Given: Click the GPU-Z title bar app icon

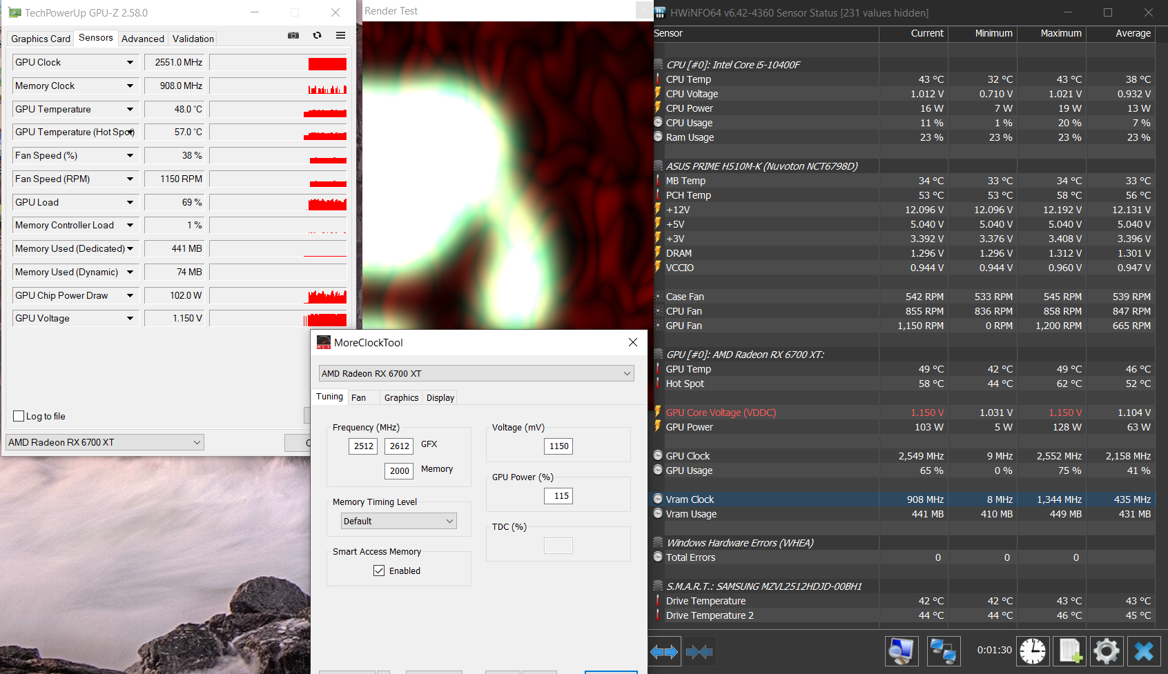Looking at the screenshot, I should (x=14, y=12).
